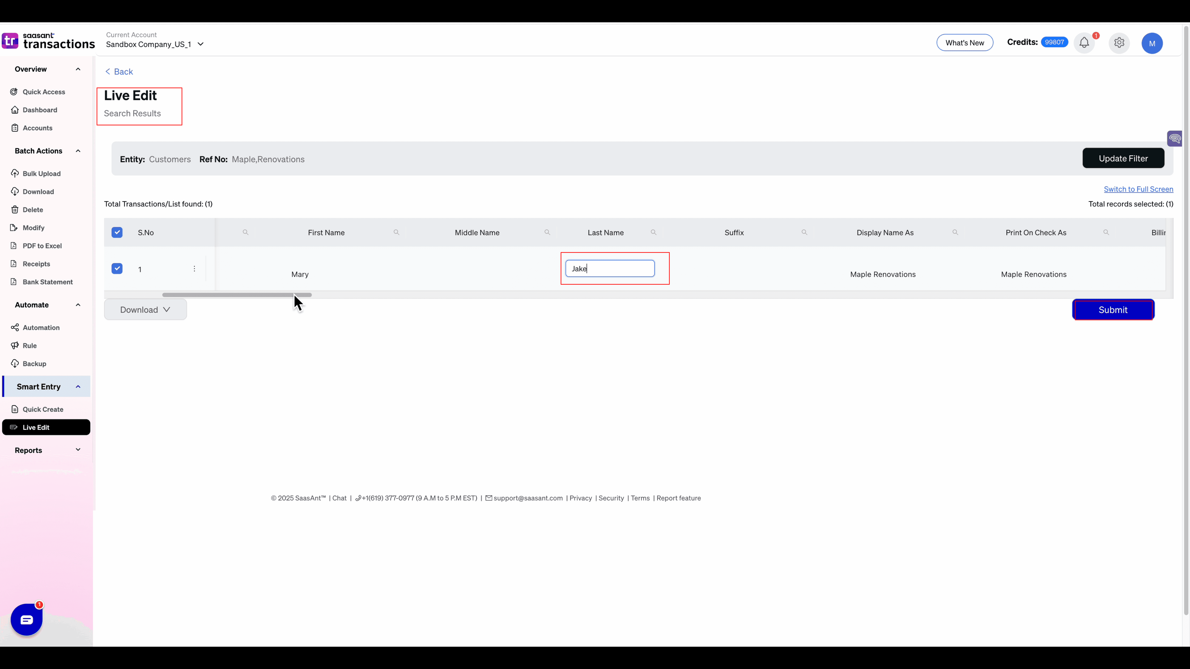Viewport: 1190px width, 669px height.
Task: Click the table horizontal scrollbar thumb
Action: pyautogui.click(x=237, y=295)
